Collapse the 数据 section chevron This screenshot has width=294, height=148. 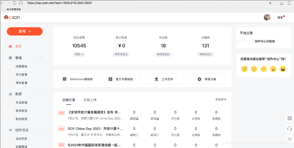pyautogui.click(x=41, y=94)
